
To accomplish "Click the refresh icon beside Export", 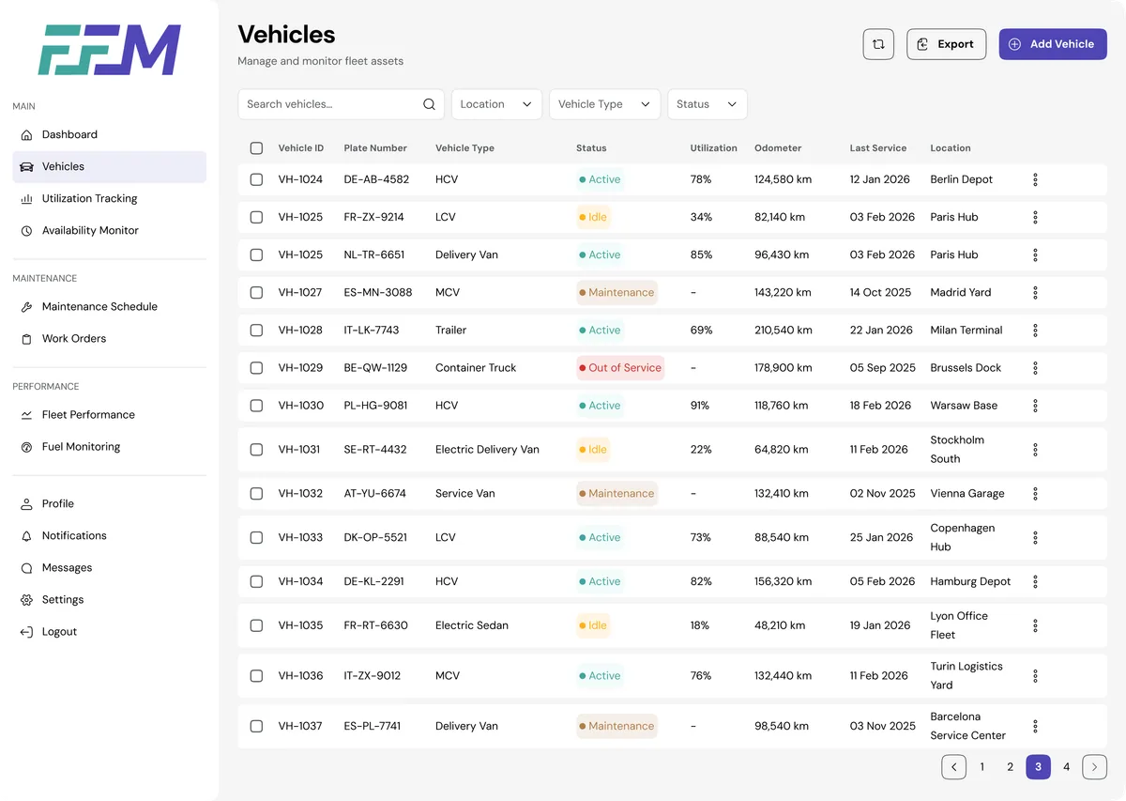I will click(x=878, y=43).
